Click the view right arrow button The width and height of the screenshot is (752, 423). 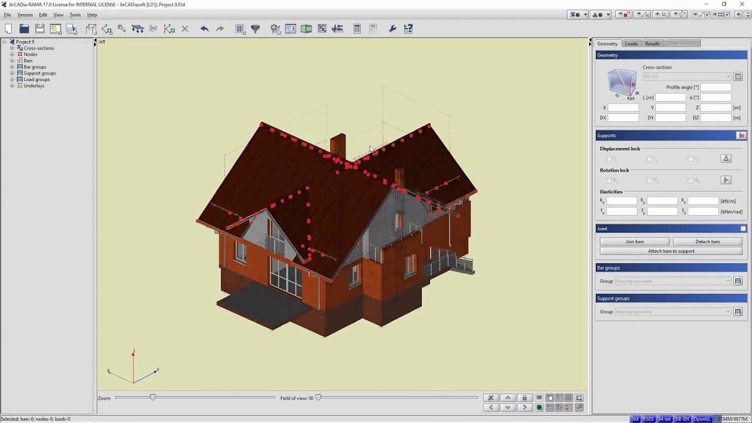tap(525, 407)
